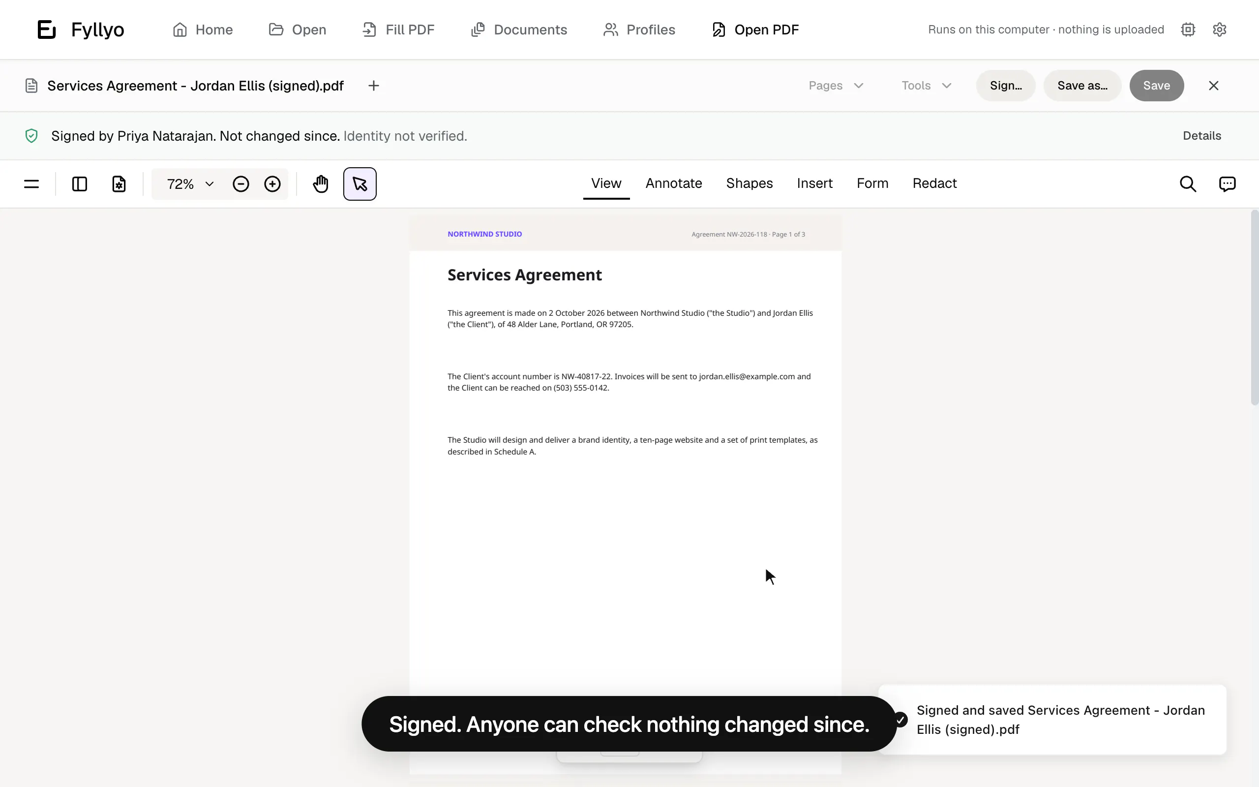Switch to the Redact tab

pos(934,183)
